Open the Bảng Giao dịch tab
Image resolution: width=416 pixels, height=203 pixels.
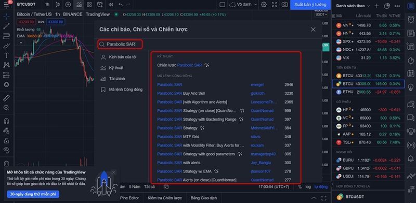pyautogui.click(x=203, y=198)
